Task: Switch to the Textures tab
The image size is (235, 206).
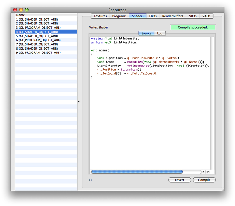Action: (x=100, y=16)
